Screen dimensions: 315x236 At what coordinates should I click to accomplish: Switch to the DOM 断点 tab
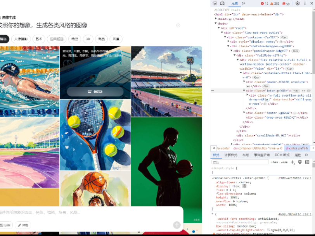(282, 155)
